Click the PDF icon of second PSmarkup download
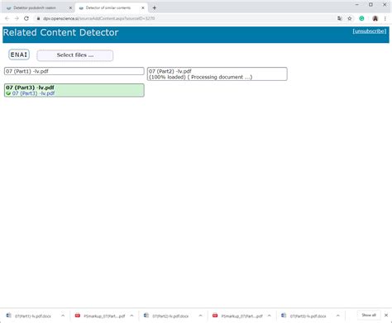Image resolution: width=392 pixels, height=323 pixels. (x=215, y=316)
